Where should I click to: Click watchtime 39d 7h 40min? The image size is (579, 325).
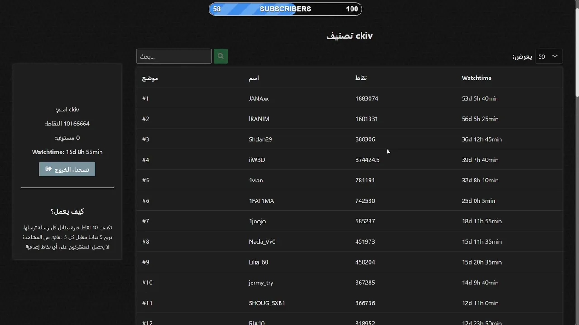coord(480,160)
